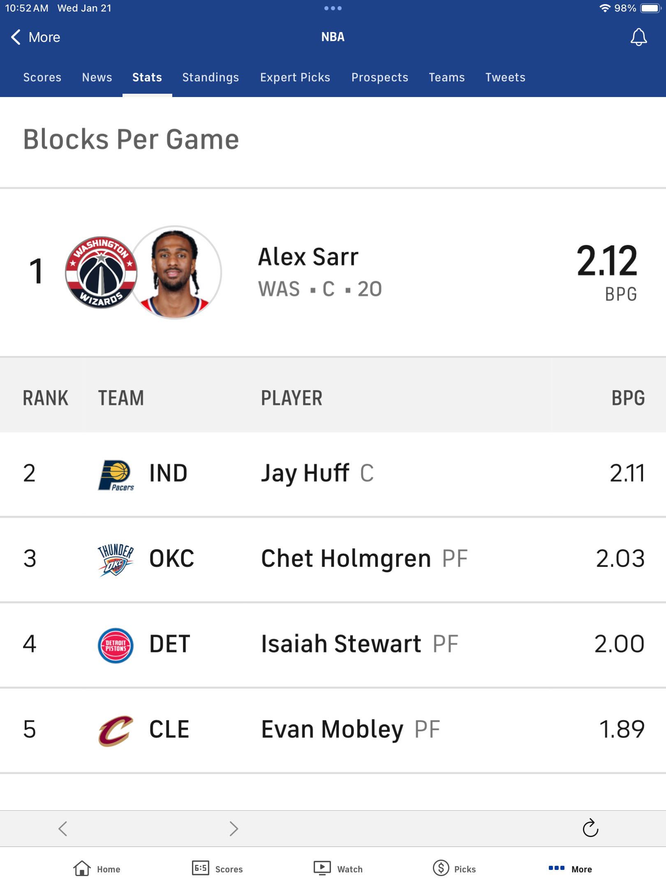Switch to the Expert Picks tab
The image size is (666, 888).
pyautogui.click(x=295, y=77)
